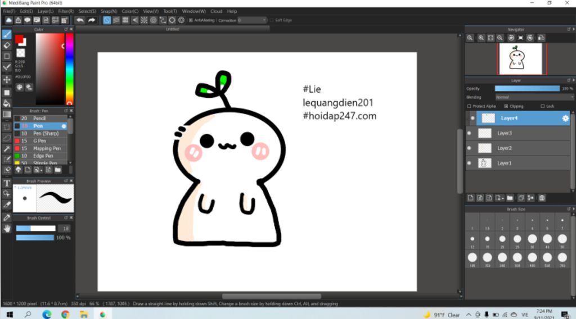576x319 pixels.
Task: Open the cloud icon in the toolbar
Action: (8, 20)
